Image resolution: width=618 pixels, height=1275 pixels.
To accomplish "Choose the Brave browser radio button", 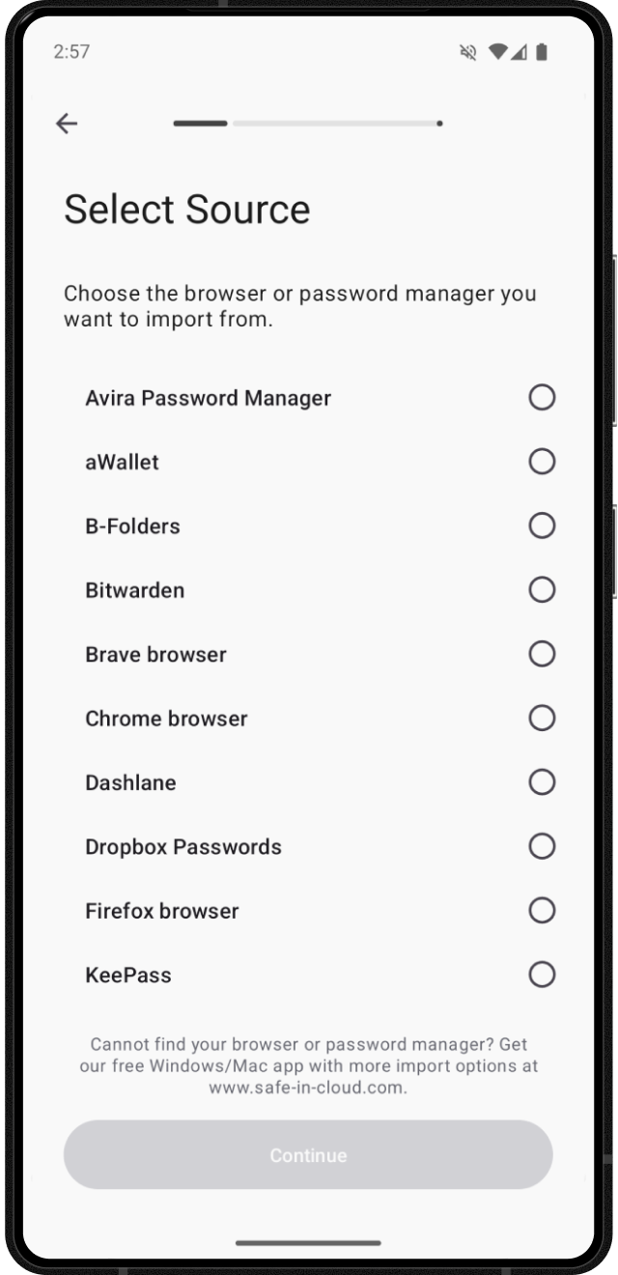I will click(x=542, y=654).
